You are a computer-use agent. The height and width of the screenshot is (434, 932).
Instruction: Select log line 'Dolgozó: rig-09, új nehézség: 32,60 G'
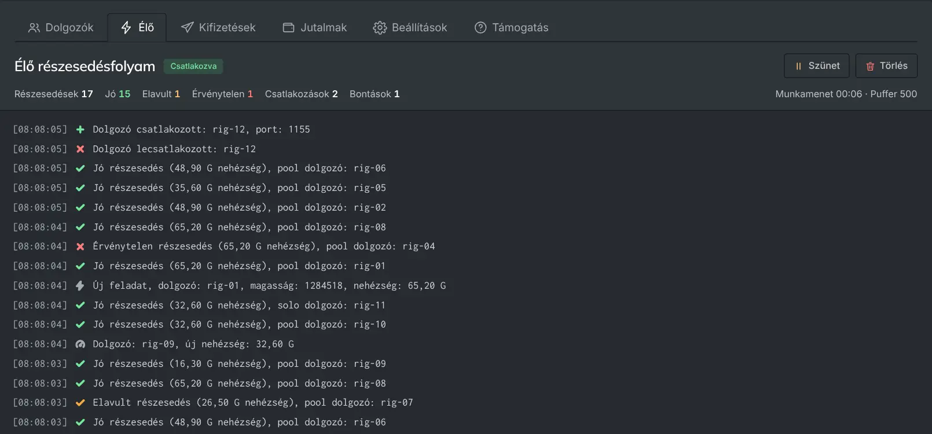(193, 344)
